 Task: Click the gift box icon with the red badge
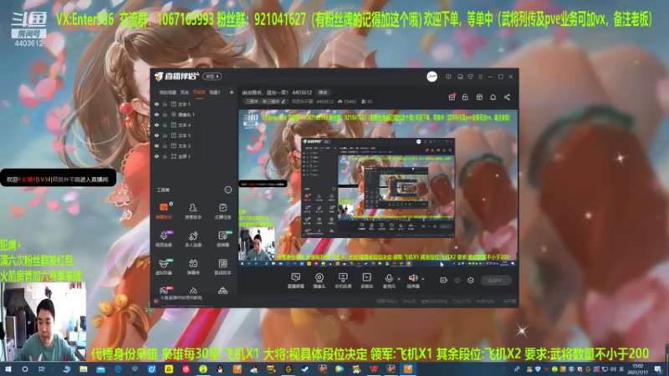[452, 97]
